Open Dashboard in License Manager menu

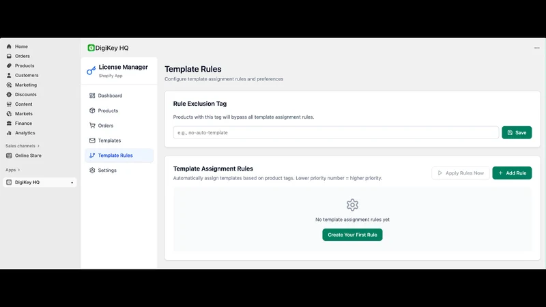(x=119, y=96)
